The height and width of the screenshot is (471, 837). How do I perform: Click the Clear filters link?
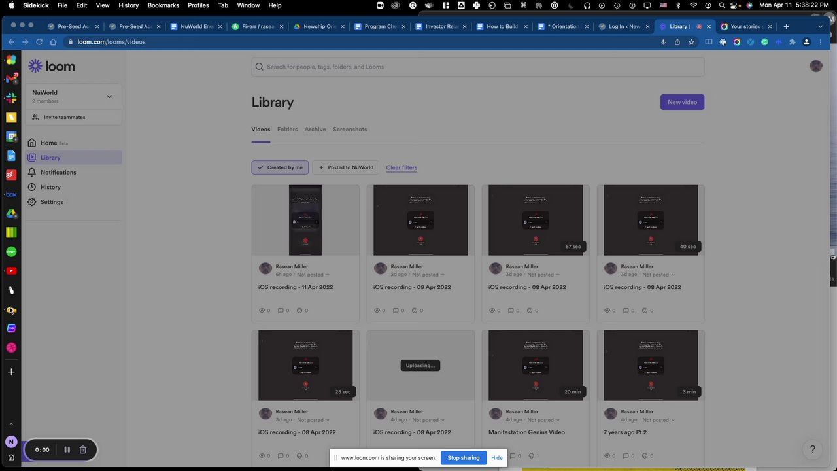coord(401,167)
